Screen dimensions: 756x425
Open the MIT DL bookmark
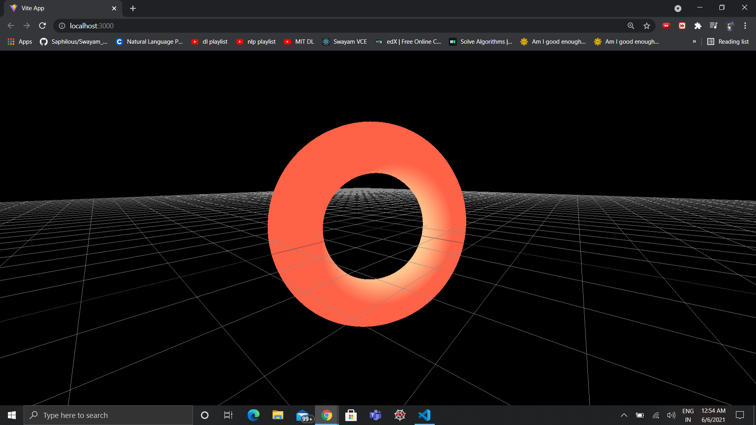[x=299, y=41]
